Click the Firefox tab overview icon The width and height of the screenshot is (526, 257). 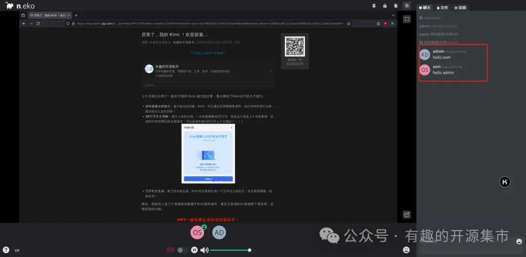[x=23, y=16]
